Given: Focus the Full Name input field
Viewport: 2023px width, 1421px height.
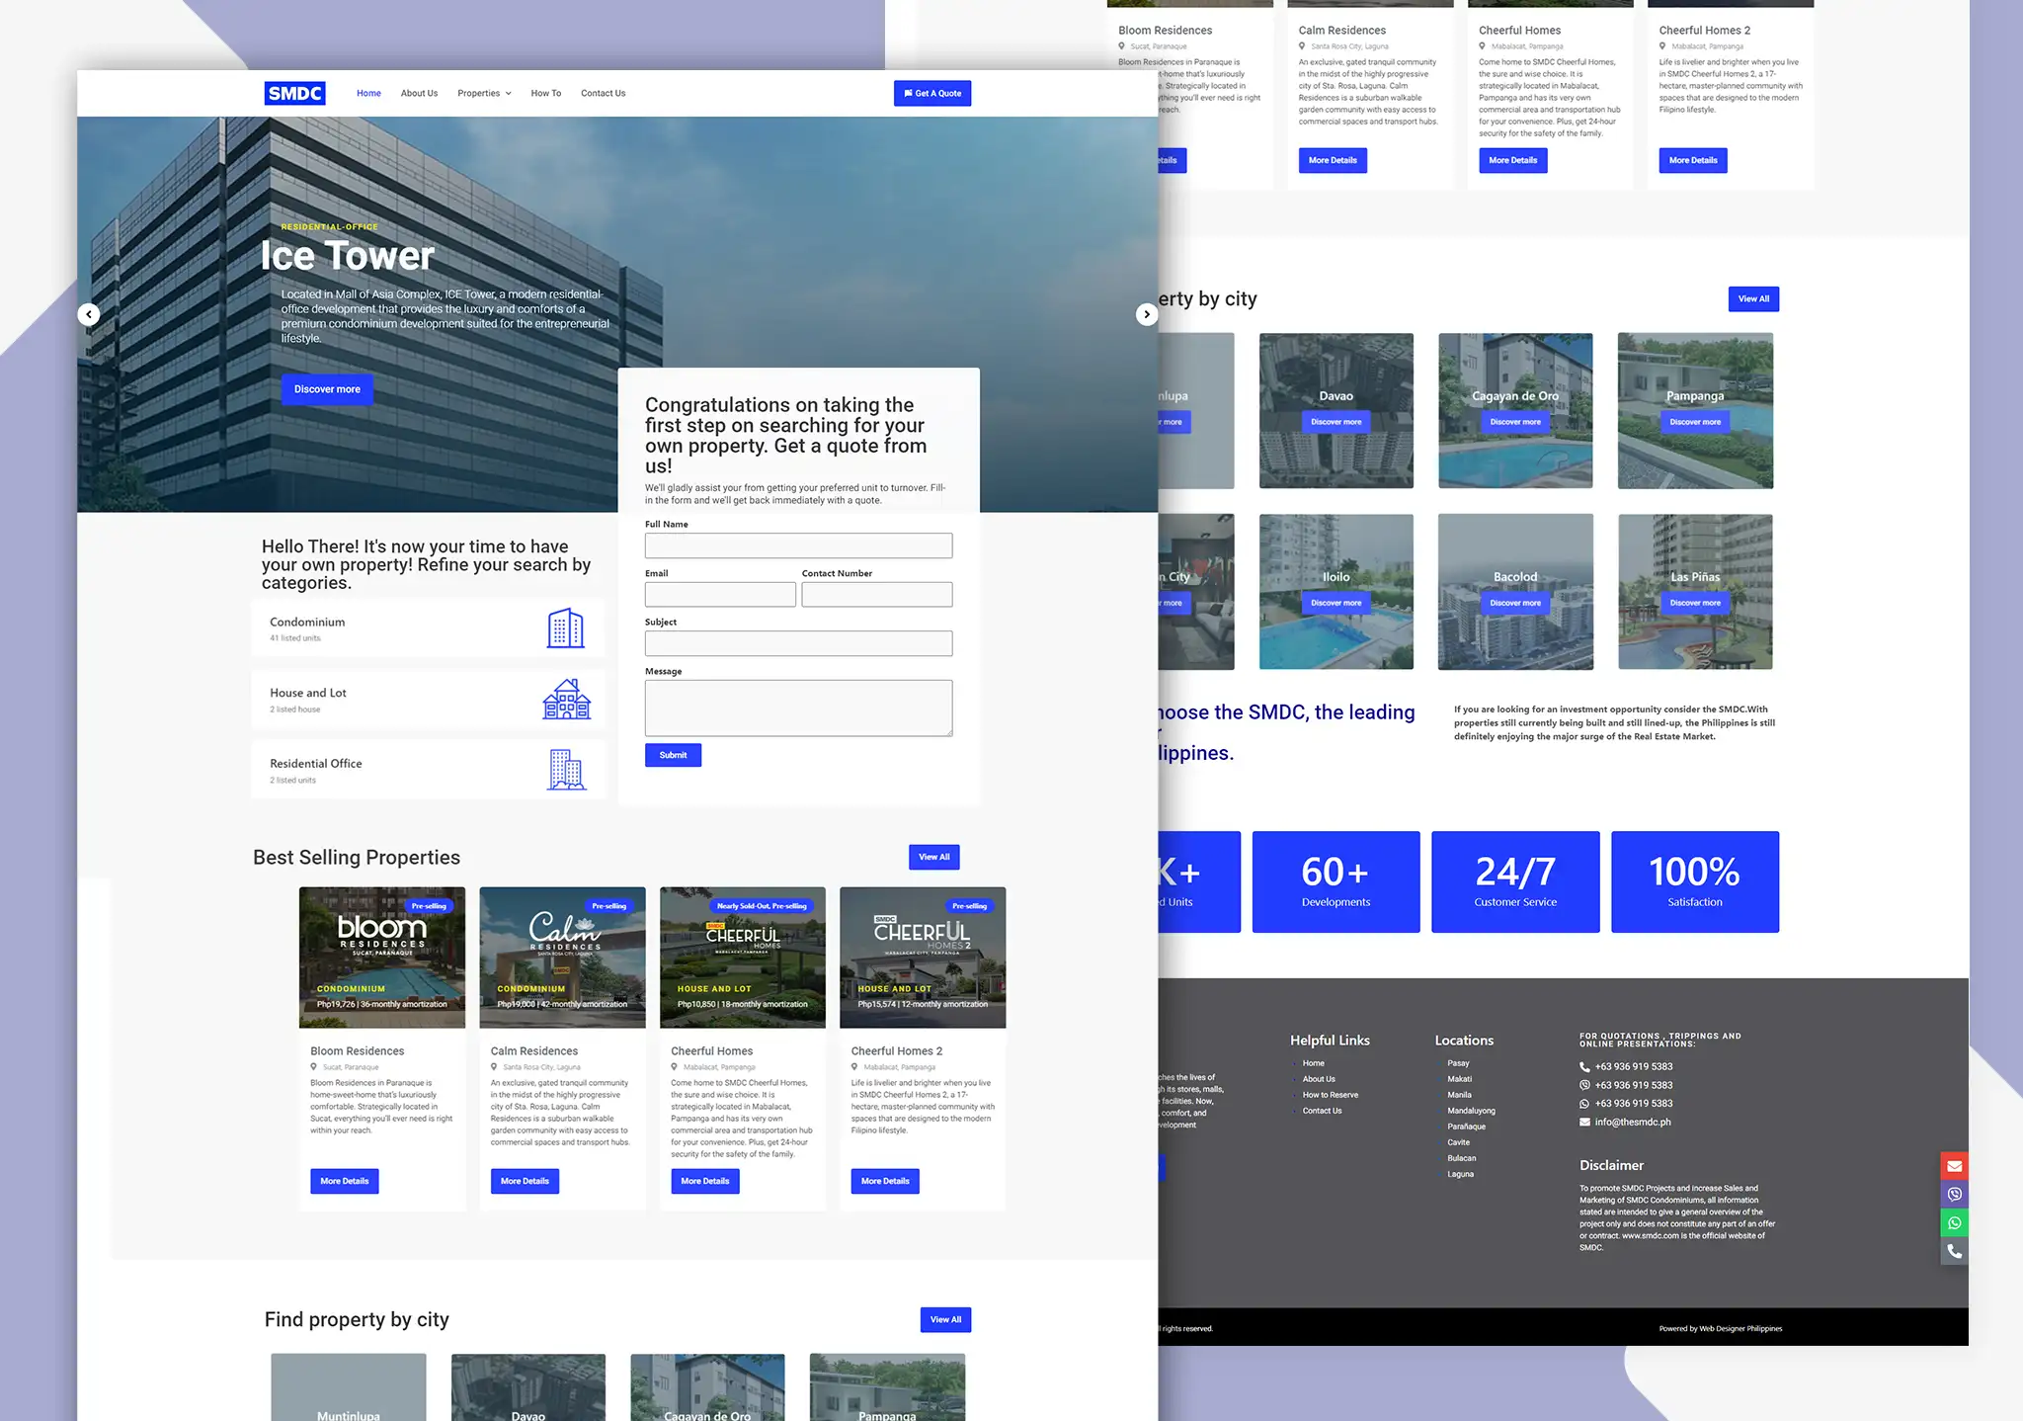Looking at the screenshot, I should pos(798,545).
